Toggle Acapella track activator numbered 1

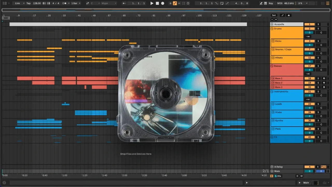point(309,24)
